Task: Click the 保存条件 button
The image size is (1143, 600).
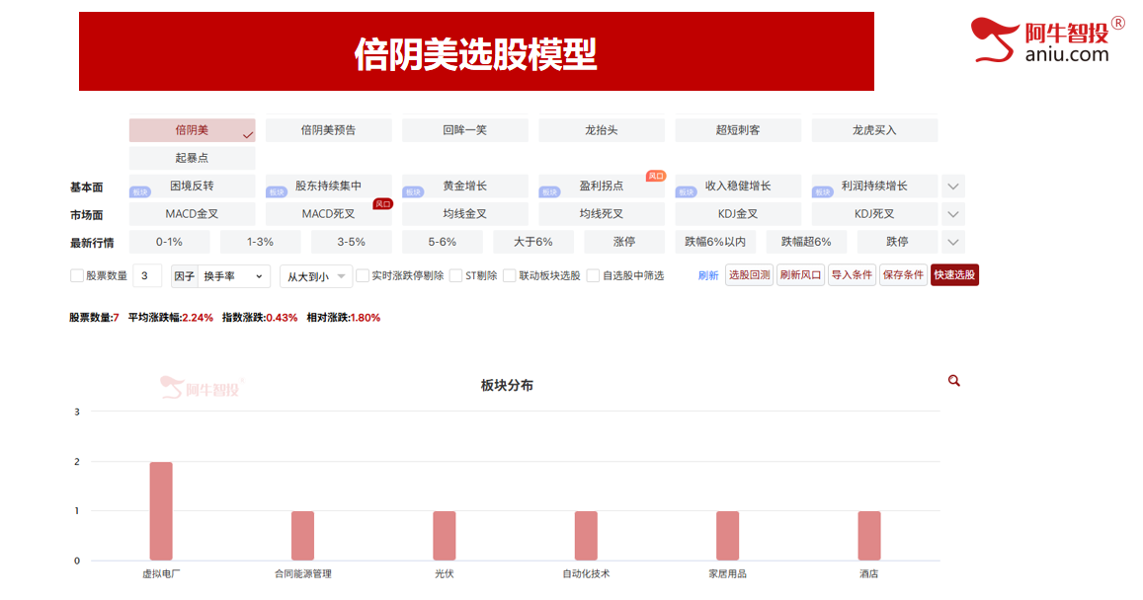Action: [x=903, y=275]
